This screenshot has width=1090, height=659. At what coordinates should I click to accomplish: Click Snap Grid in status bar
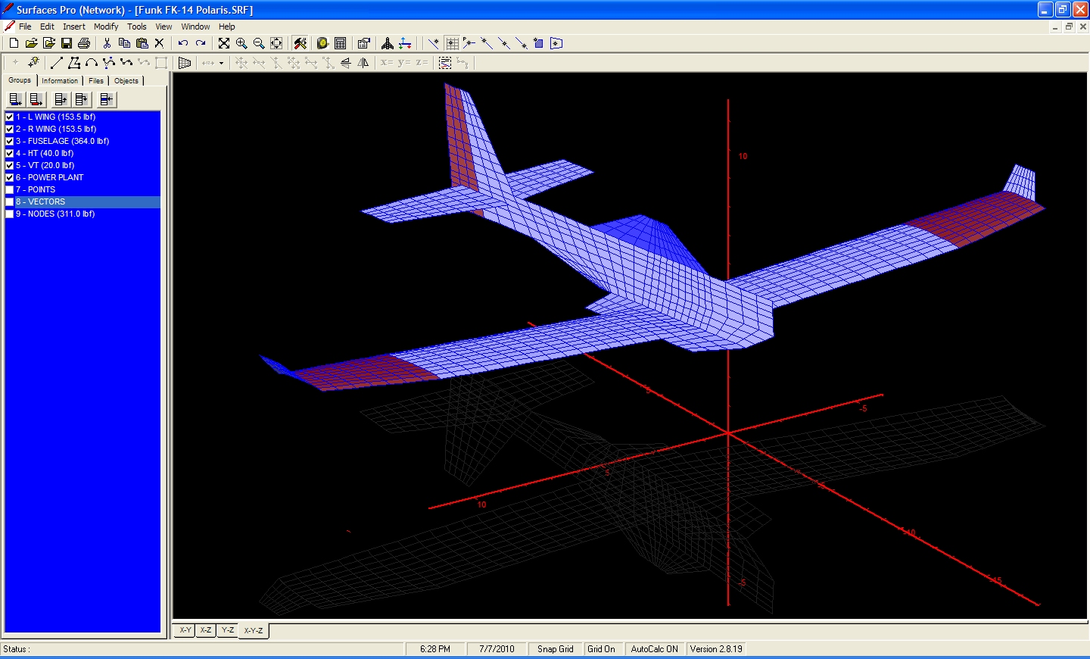(x=556, y=649)
